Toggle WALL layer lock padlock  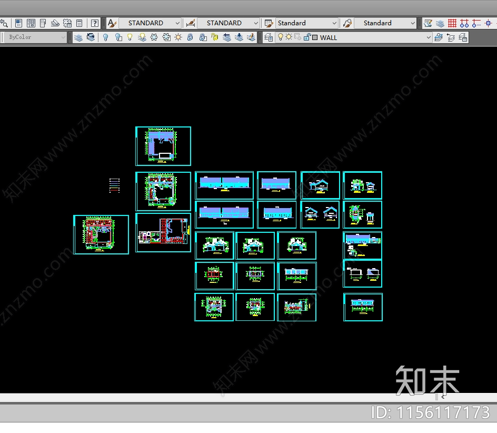[x=307, y=37]
